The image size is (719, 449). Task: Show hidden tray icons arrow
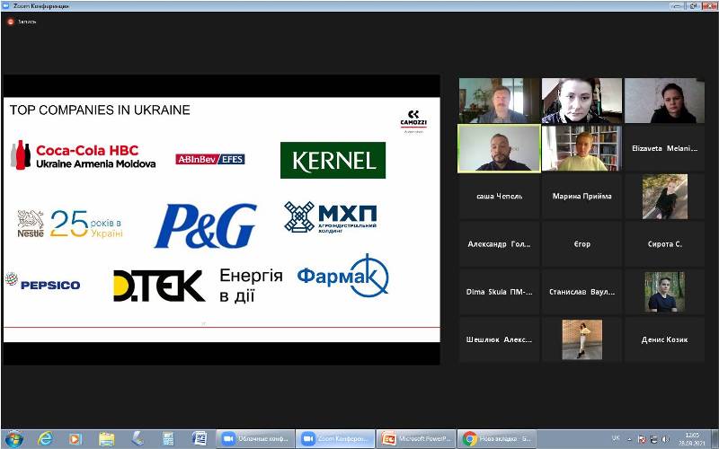[x=629, y=439]
